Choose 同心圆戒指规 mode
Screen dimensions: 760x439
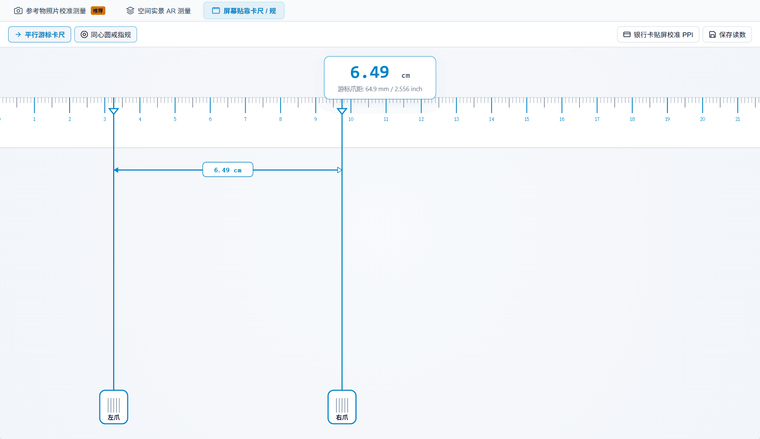[x=106, y=35]
